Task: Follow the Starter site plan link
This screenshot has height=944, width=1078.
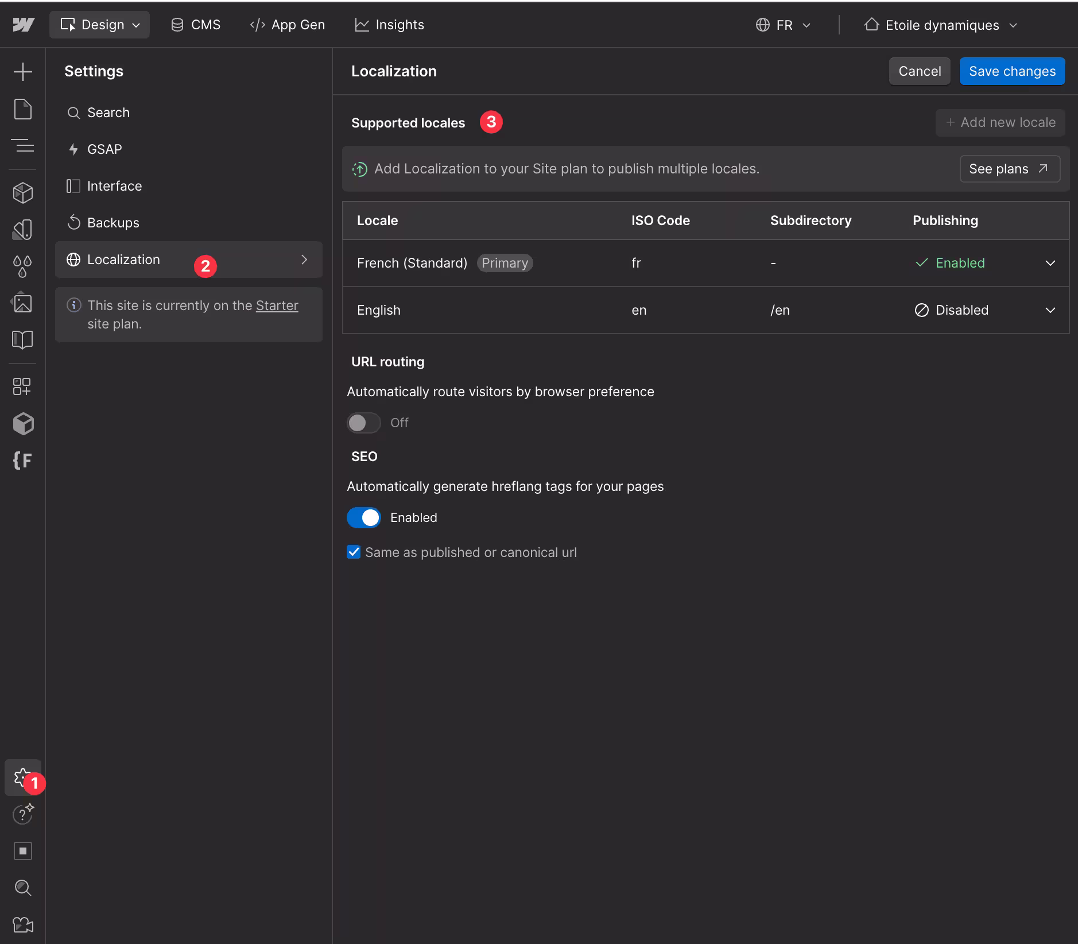Action: click(277, 305)
